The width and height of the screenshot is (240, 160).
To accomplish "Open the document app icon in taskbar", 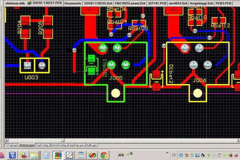I will pyautogui.click(x=46, y=155).
